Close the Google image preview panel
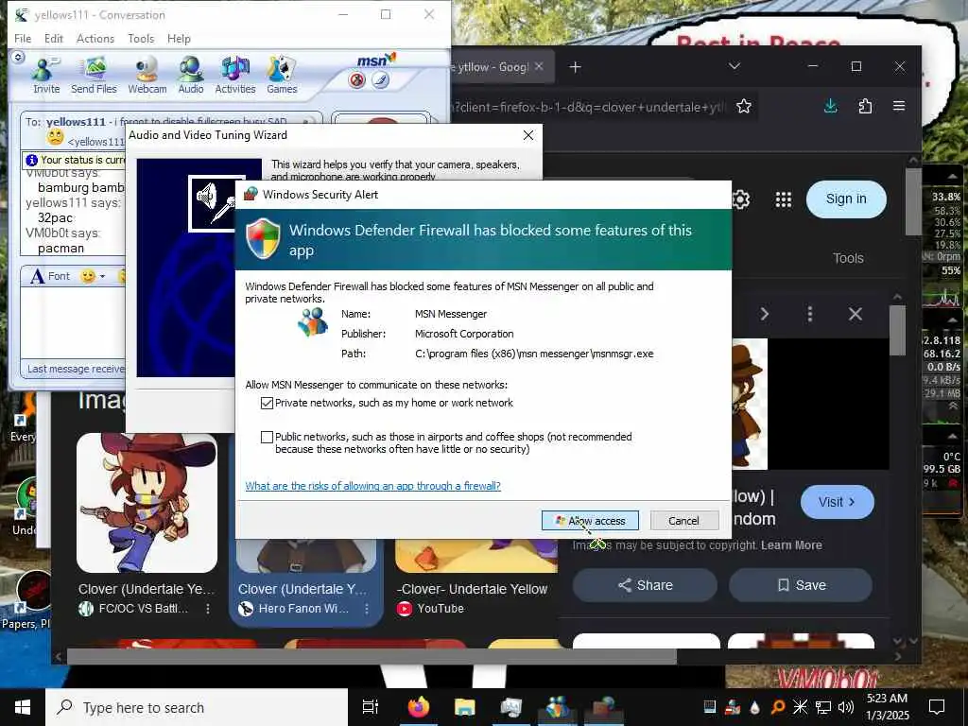This screenshot has height=726, width=968. pos(855,314)
